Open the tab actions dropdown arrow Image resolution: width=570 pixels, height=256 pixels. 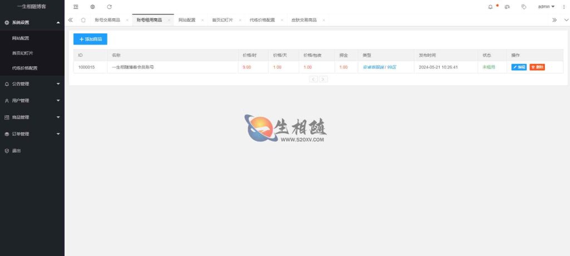566,20
